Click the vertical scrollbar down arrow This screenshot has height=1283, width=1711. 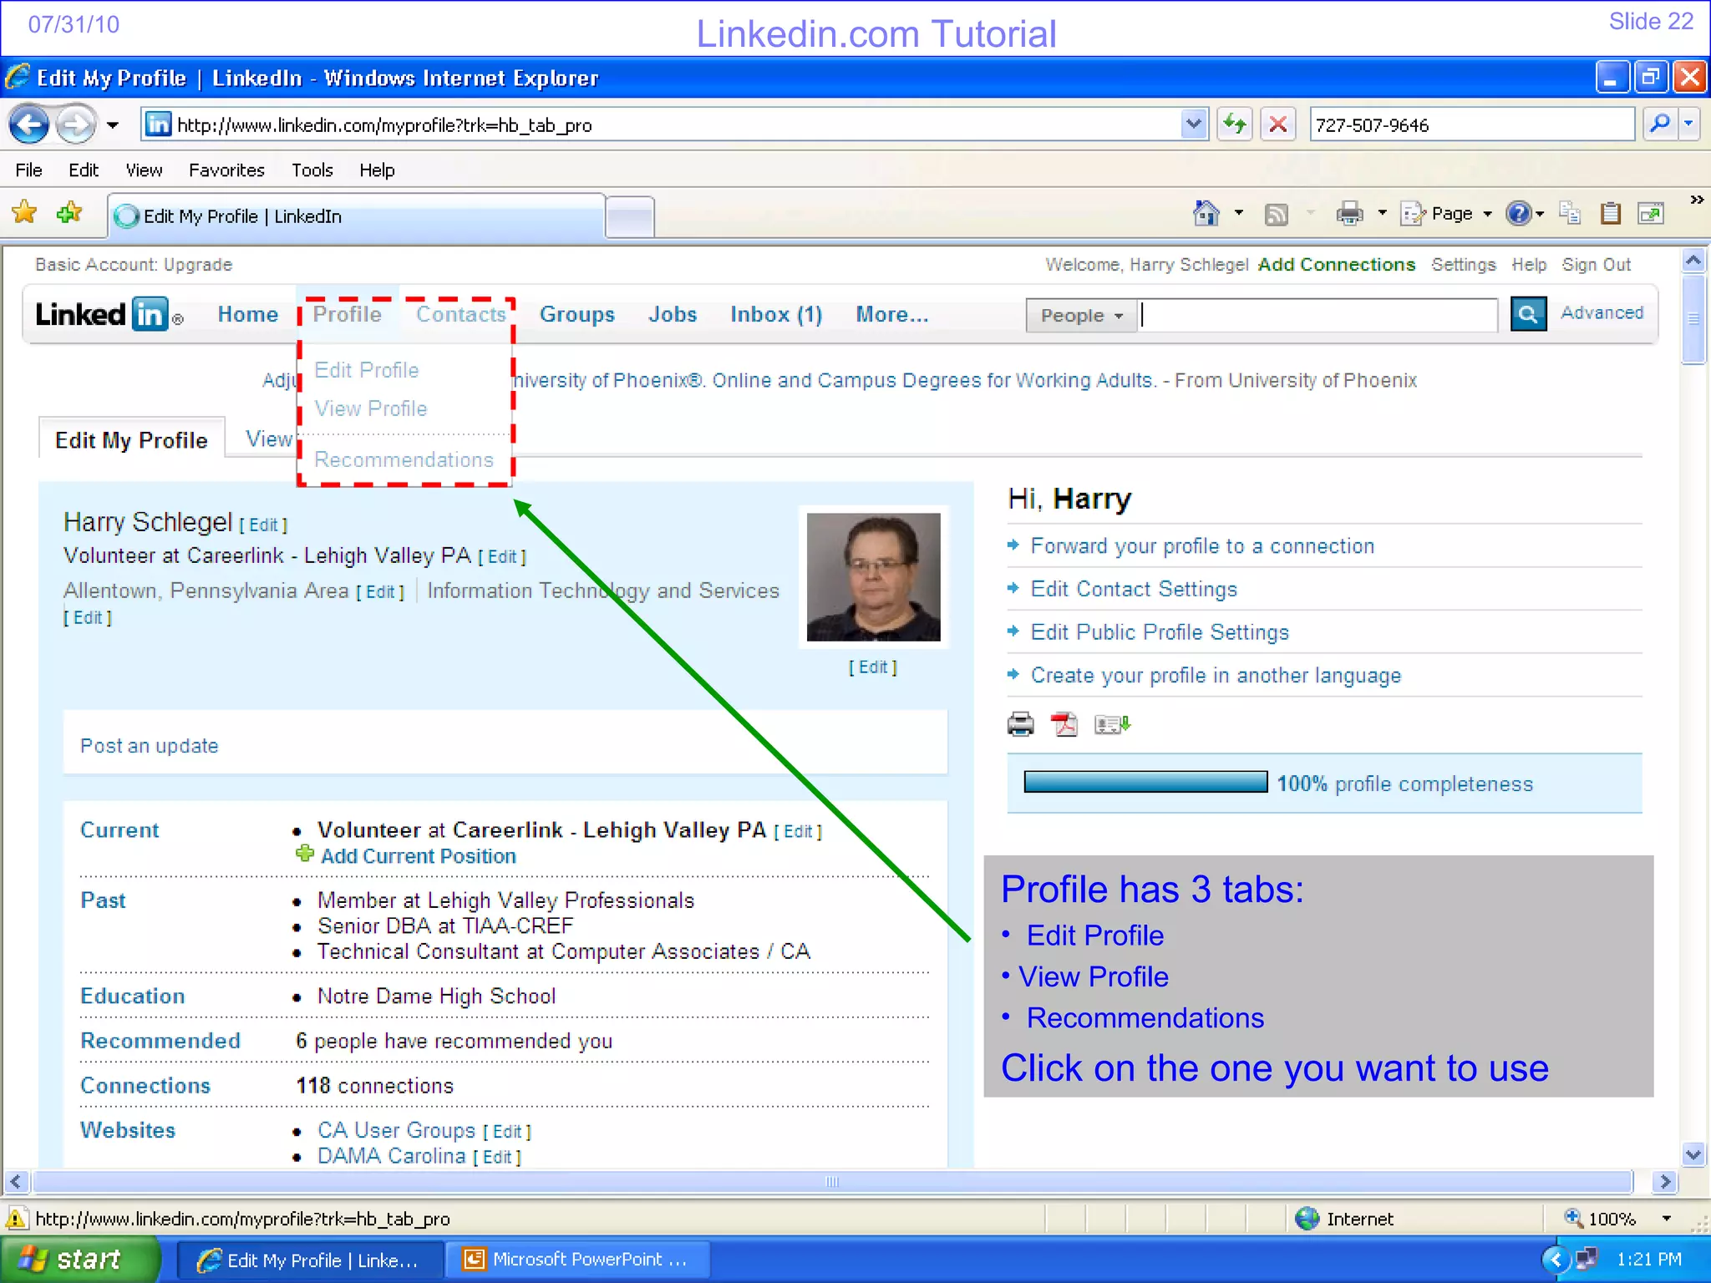pyautogui.click(x=1693, y=1155)
